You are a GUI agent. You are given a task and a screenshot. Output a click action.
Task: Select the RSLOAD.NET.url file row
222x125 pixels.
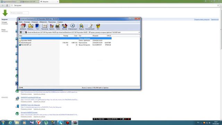[x=65, y=45]
